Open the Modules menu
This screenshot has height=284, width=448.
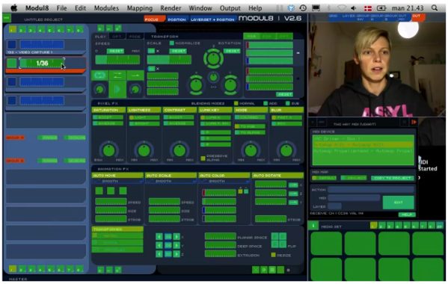coord(106,8)
